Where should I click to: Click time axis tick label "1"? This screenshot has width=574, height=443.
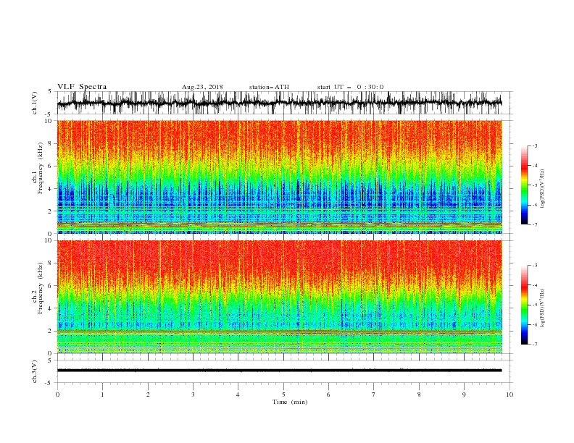pos(102,395)
